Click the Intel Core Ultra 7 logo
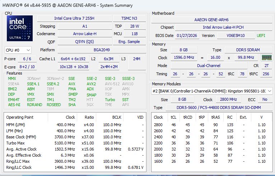 point(20,28)
